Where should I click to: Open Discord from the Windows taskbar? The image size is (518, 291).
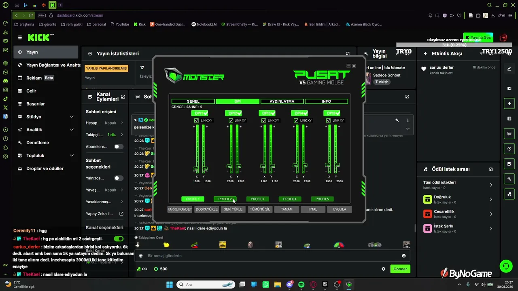pyautogui.click(x=289, y=285)
